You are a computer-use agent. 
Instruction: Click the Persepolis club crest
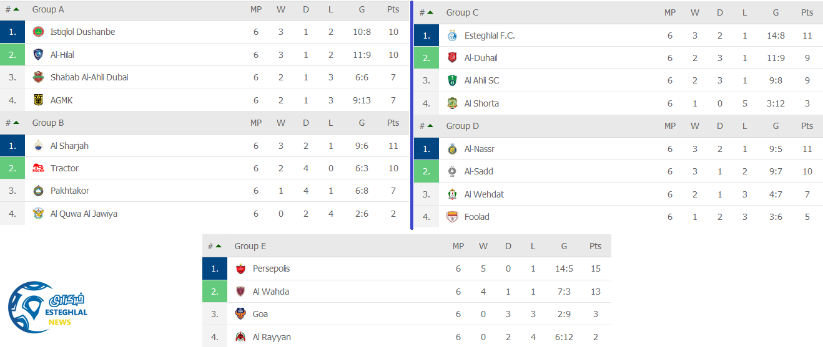tap(240, 269)
